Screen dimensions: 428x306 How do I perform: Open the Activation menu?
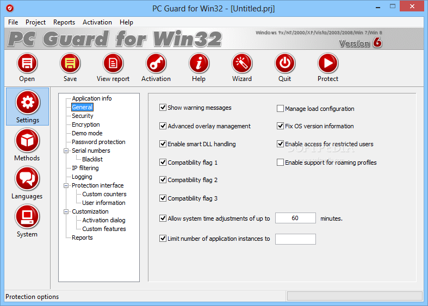(x=97, y=22)
